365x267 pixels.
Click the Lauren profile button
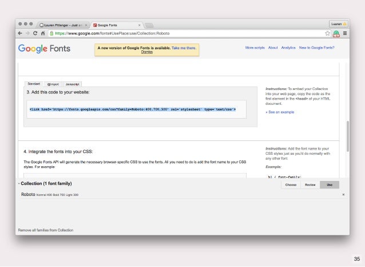pyautogui.click(x=339, y=24)
